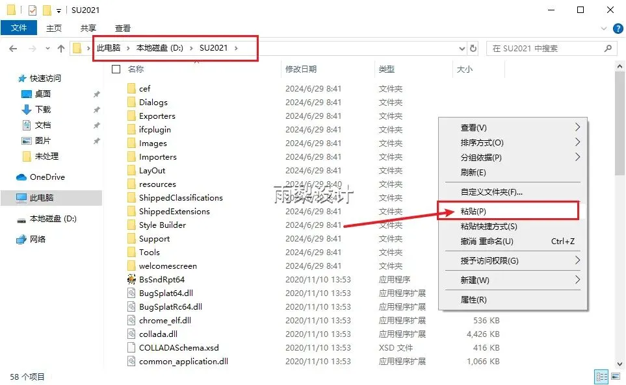This screenshot has width=626, height=385.
Task: Open the 主页 ribbon tab
Action: (54, 29)
